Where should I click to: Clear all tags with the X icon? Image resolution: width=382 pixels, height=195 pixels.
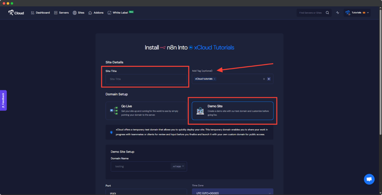coord(264,79)
